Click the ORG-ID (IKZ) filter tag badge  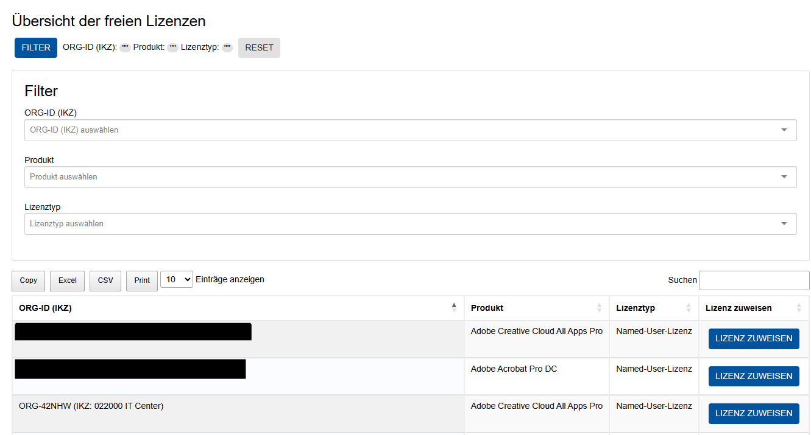pyautogui.click(x=125, y=47)
